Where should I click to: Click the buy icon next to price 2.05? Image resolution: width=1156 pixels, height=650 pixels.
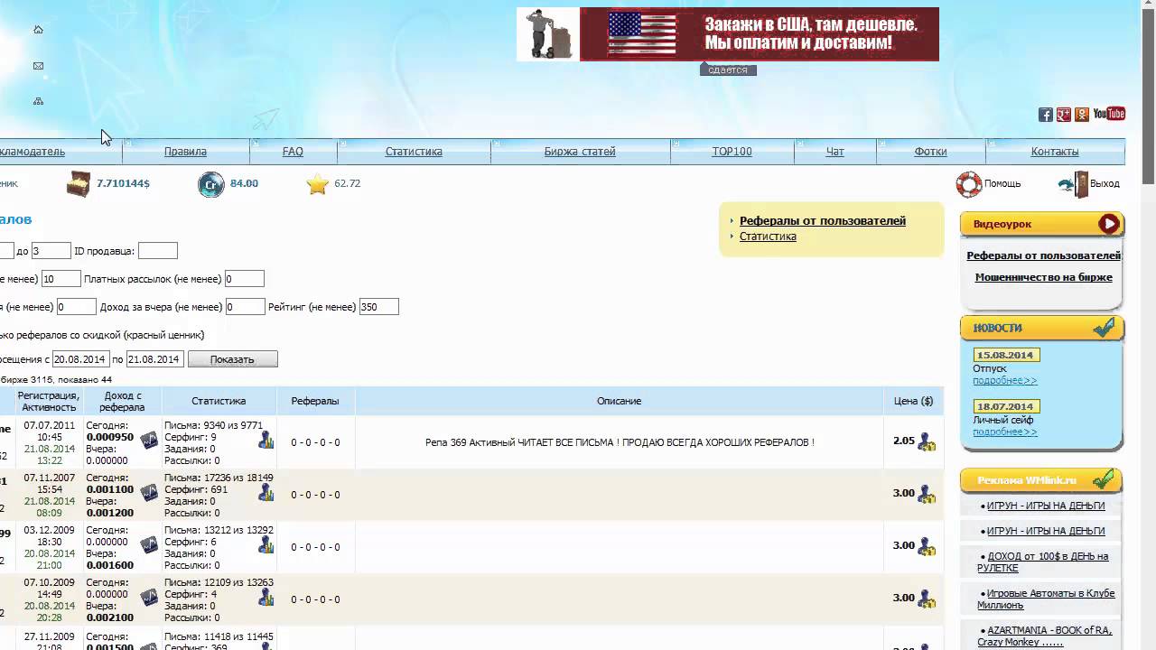pos(927,442)
